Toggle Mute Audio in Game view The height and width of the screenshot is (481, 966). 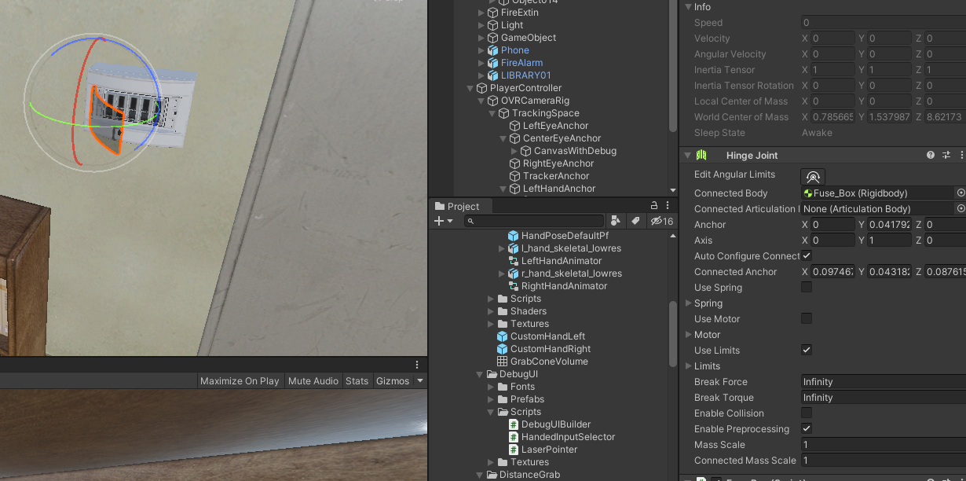pos(313,381)
